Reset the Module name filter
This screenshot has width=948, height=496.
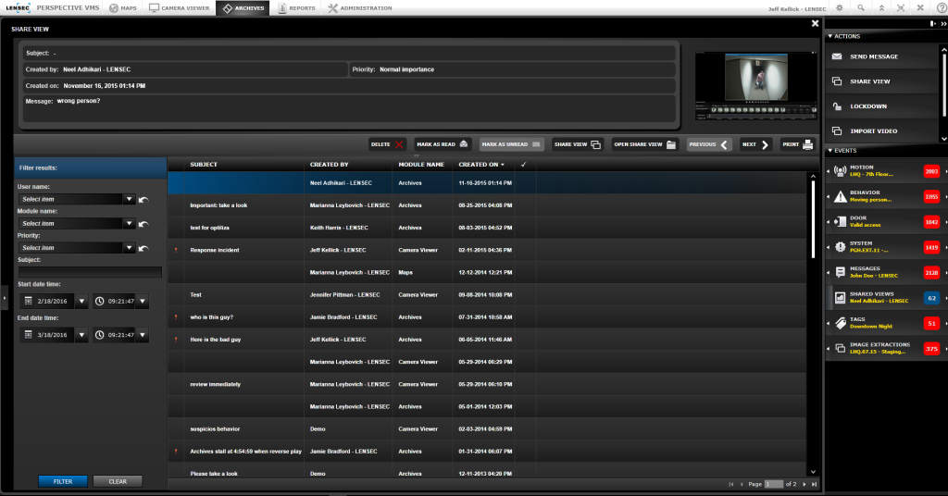tap(143, 224)
